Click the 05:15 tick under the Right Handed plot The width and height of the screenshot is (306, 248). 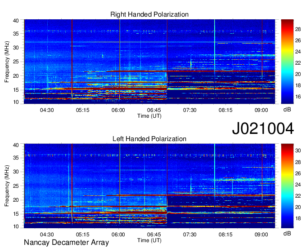82,110
